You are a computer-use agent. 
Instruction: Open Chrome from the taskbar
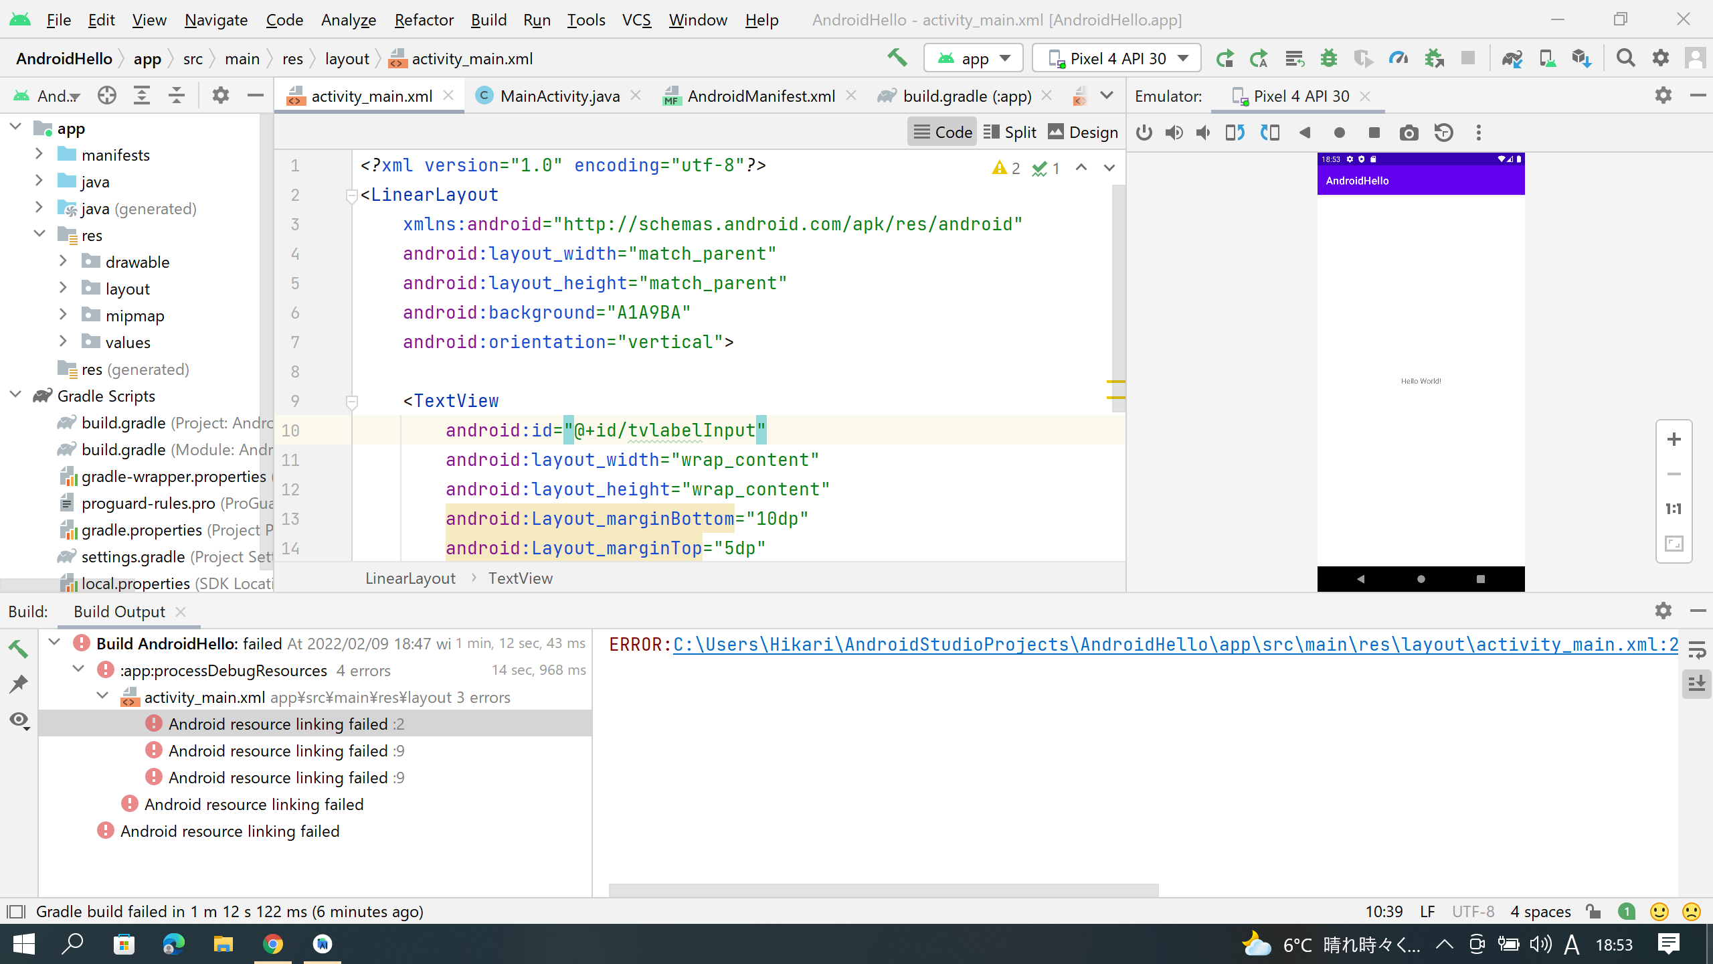(x=274, y=945)
